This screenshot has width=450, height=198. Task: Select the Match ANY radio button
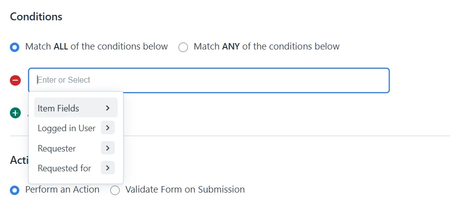coord(183,47)
